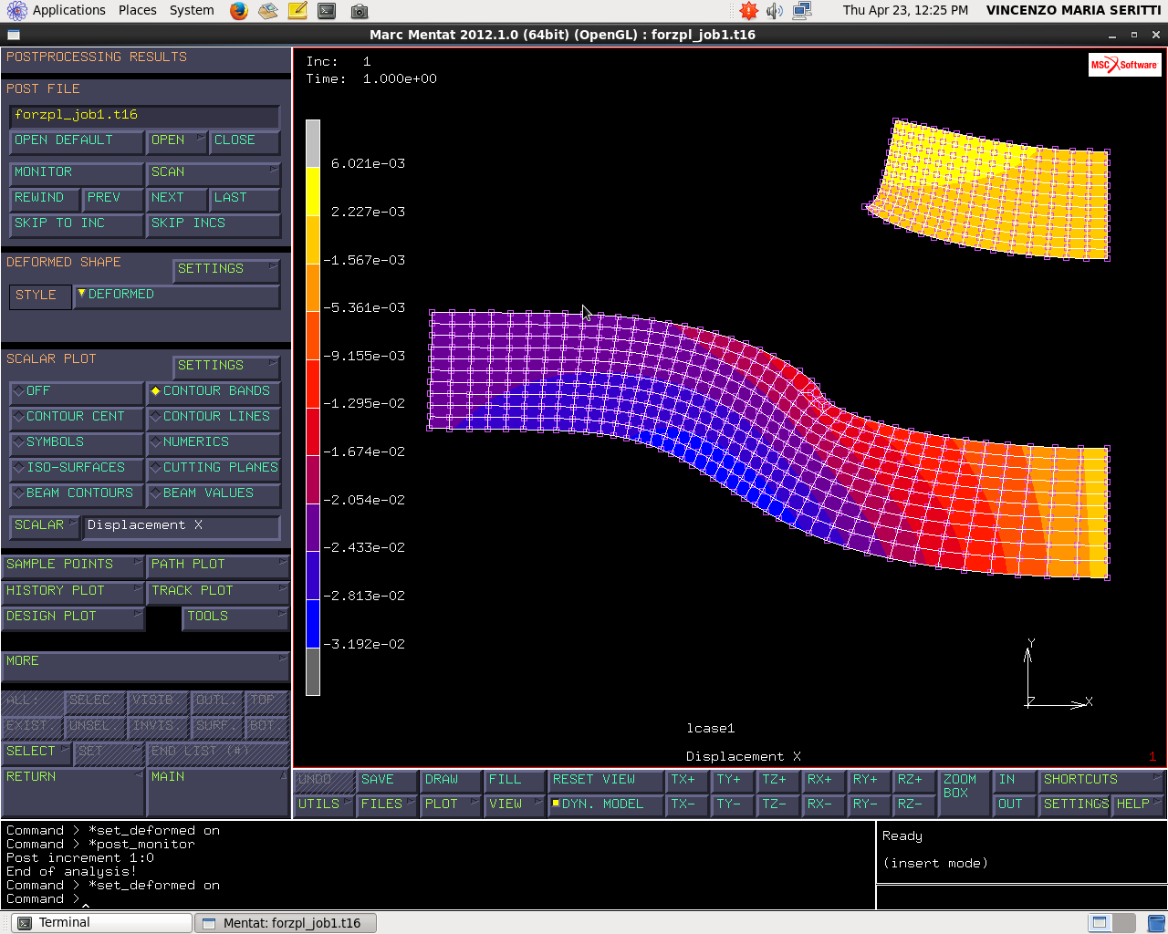Switch to Mentat forzpl_job1.t16 taskbar entry
Image resolution: width=1168 pixels, height=934 pixels.
[x=286, y=923]
